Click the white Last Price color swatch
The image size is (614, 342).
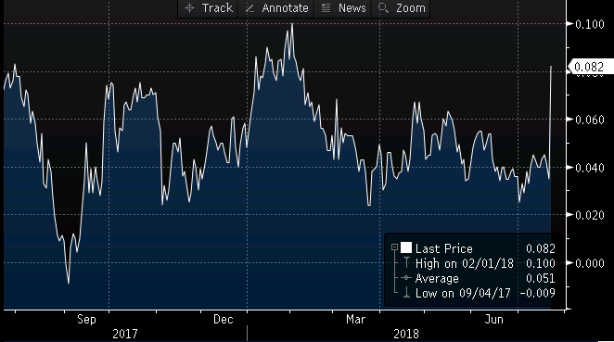tap(406, 247)
